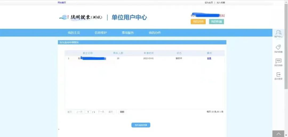The height and width of the screenshot is (137, 288).
Task: Click the 我的收藏 tag icon in sidebar
Action: (x=278, y=47)
